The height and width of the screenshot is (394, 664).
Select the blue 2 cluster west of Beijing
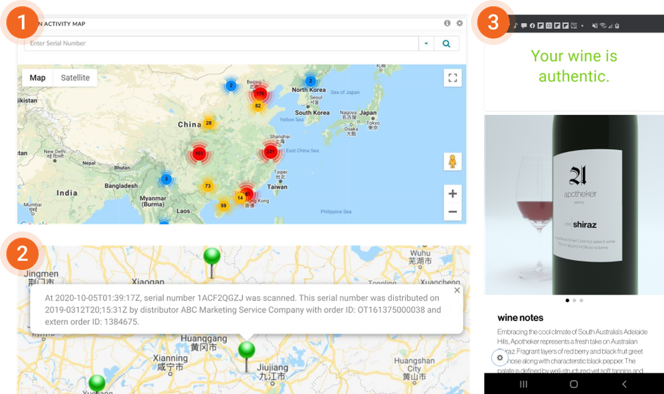pos(231,86)
